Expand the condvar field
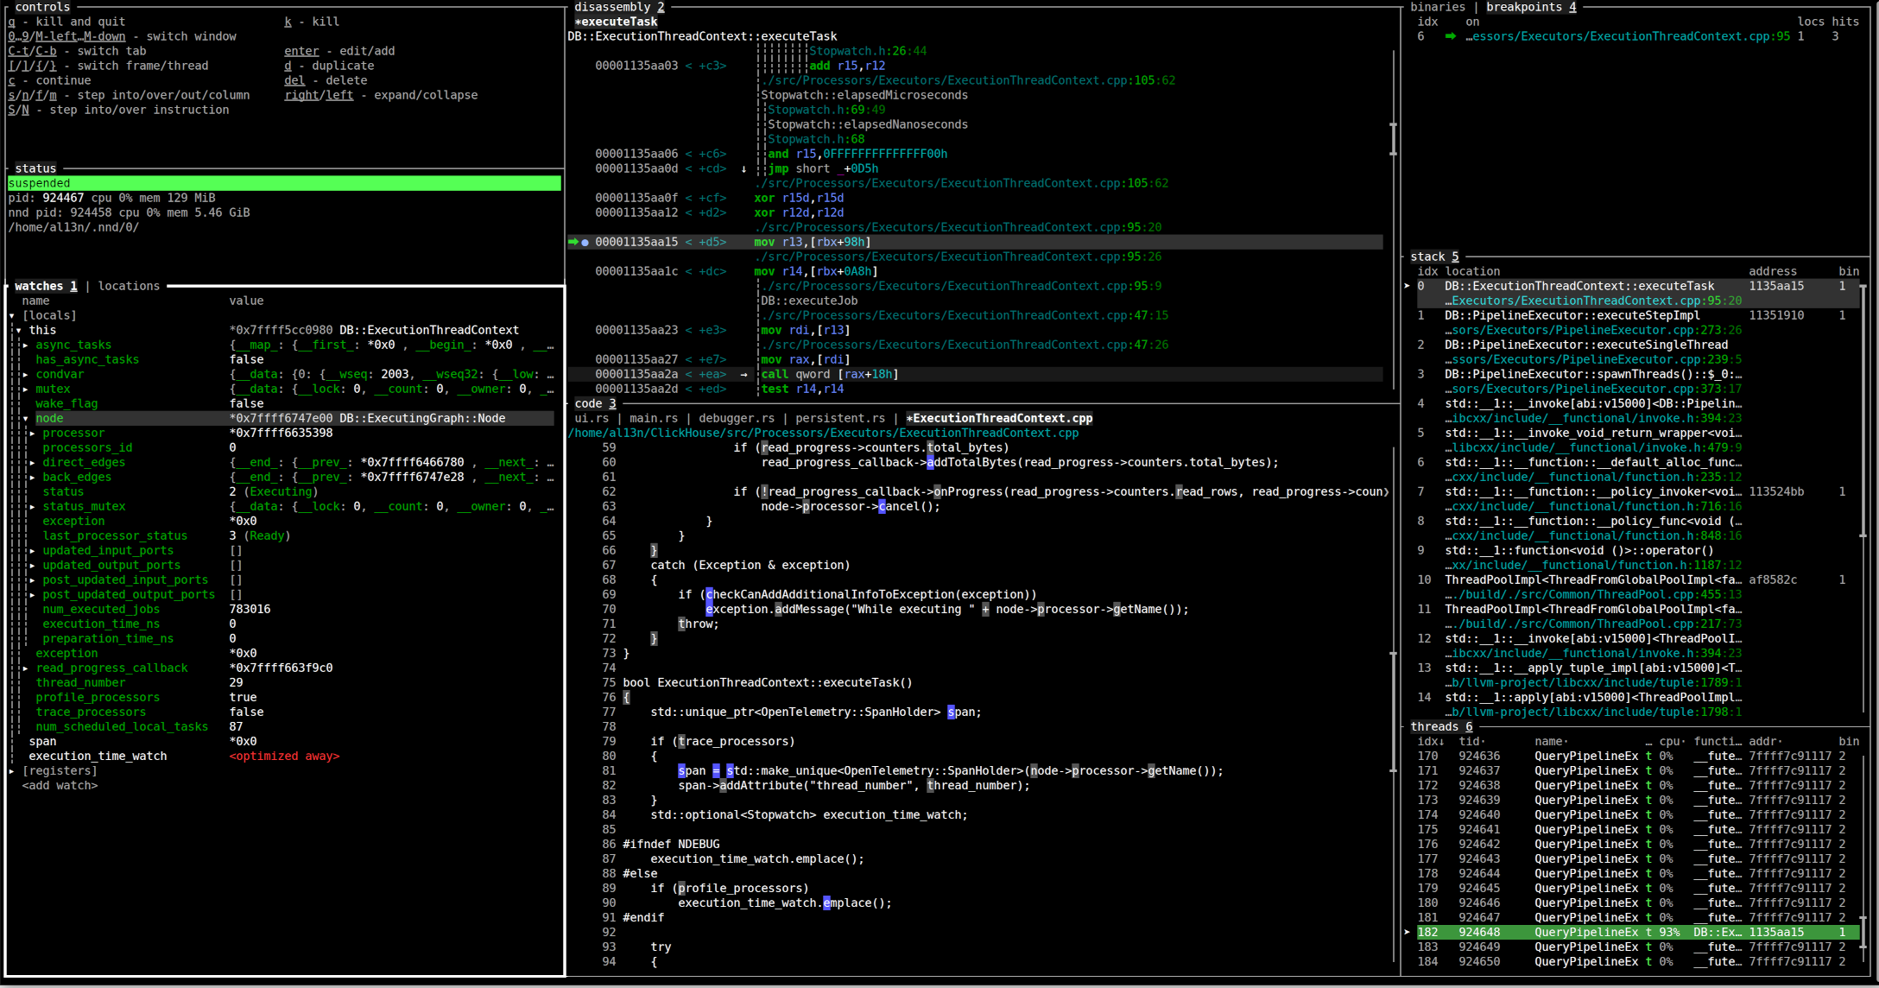Viewport: 1879px width, 988px height. (x=26, y=375)
